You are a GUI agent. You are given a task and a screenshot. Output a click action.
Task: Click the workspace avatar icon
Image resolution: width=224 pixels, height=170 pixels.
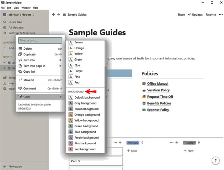tap(5, 15)
